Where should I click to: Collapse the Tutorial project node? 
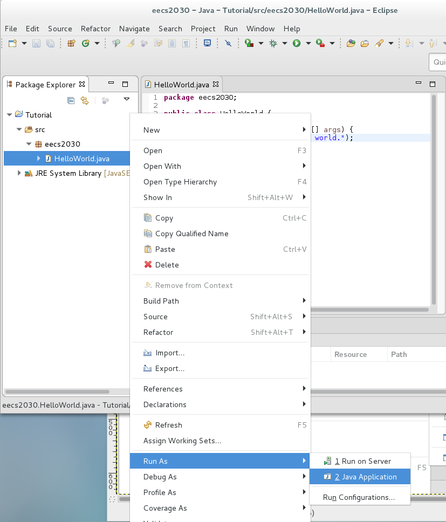[x=9, y=115]
